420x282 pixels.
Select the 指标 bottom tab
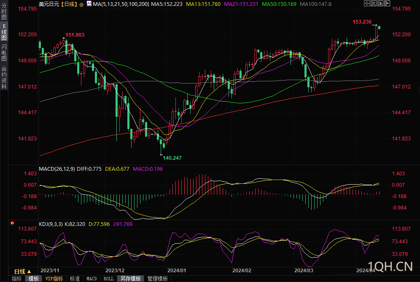coord(16,279)
